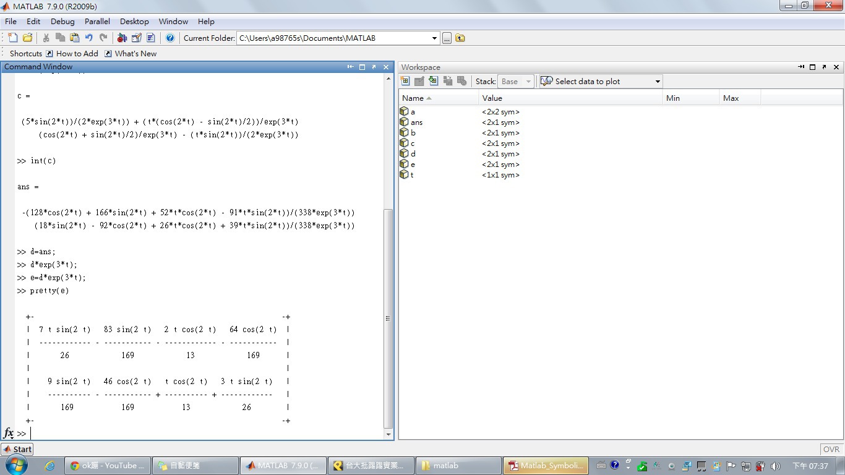Undock the Workspace panel
This screenshot has height=475, width=845.
(824, 67)
